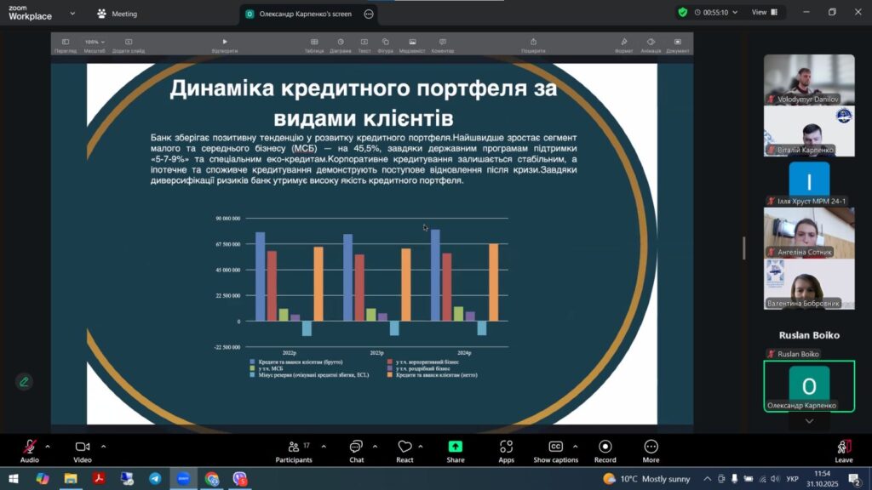Open the React emoji menu

(404, 451)
